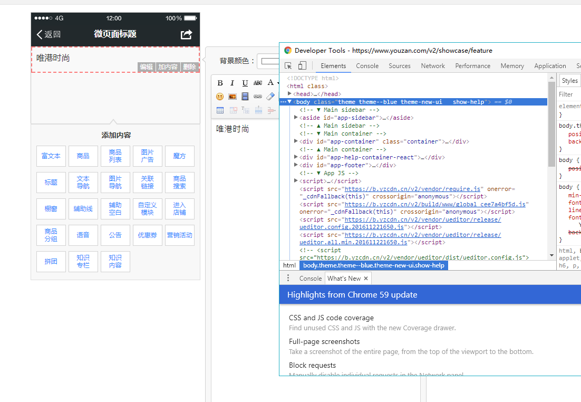This screenshot has width=581, height=402.
Task: Toggle DevTools device toolbar icon
Action: 302,65
